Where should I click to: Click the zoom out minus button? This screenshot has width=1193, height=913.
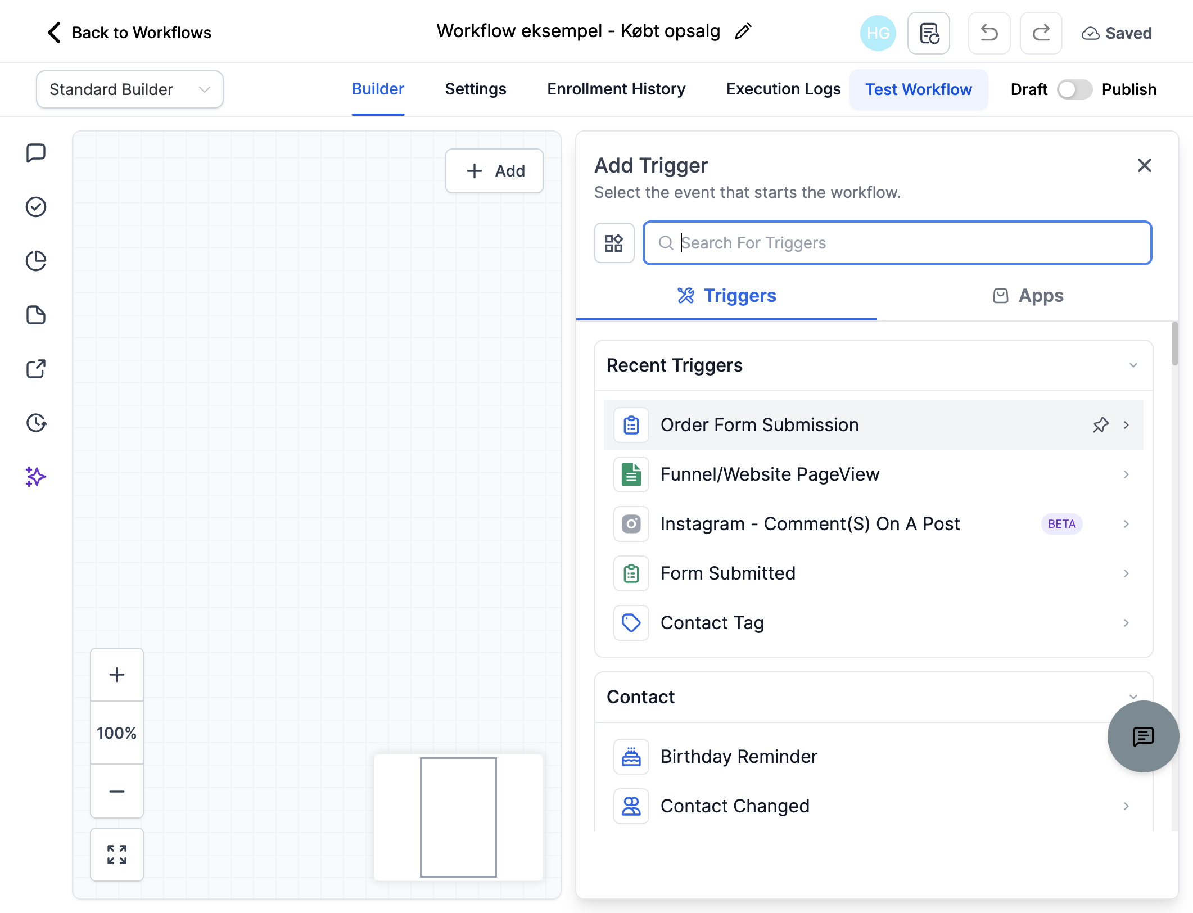click(117, 791)
